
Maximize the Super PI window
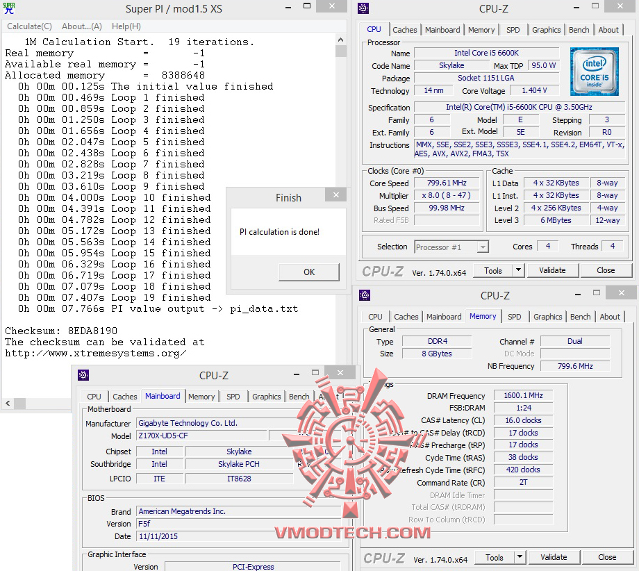point(307,6)
